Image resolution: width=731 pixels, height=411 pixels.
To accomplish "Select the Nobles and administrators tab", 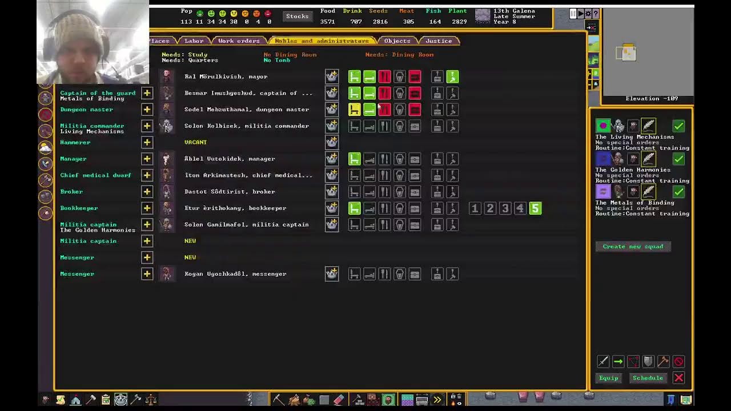I will point(322,41).
